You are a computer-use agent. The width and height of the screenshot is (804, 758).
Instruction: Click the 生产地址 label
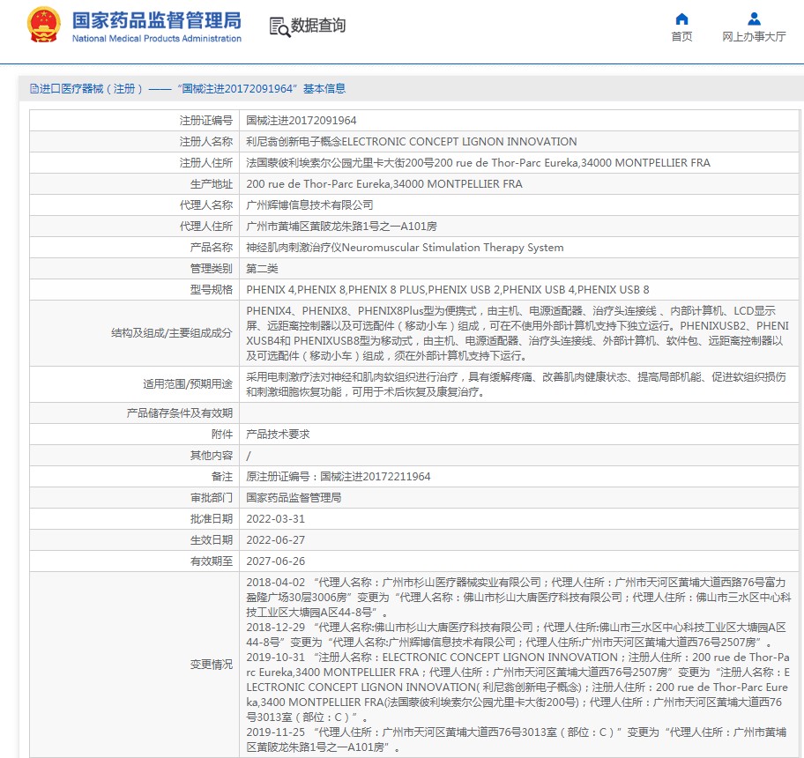(x=212, y=184)
